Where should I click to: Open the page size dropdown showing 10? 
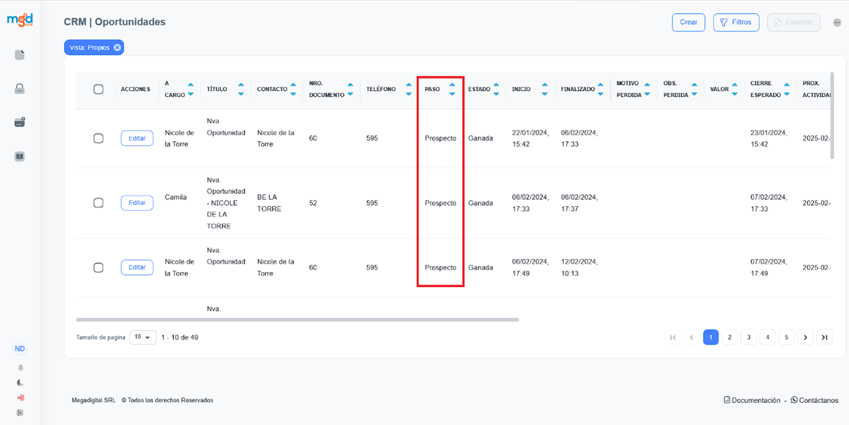pos(143,337)
